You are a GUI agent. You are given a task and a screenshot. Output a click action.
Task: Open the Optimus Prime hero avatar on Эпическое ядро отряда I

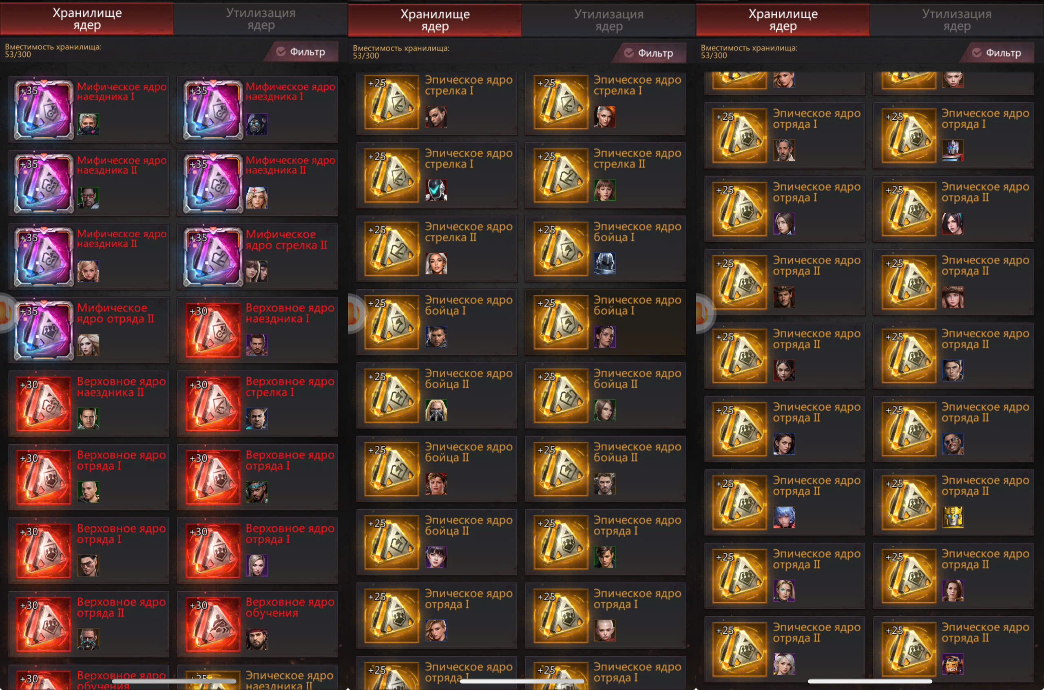[x=953, y=150]
